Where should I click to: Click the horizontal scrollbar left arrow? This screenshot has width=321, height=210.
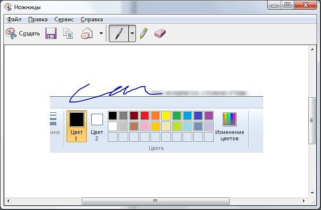(8, 201)
